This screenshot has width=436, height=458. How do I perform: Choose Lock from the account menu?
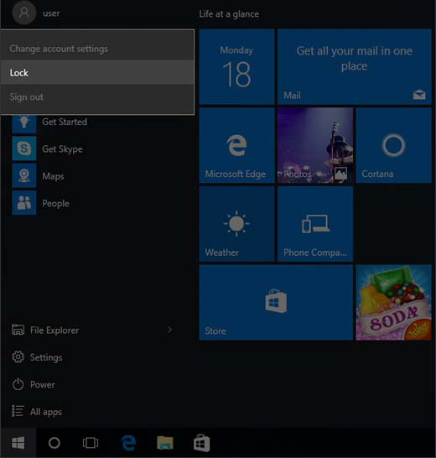[97, 72]
